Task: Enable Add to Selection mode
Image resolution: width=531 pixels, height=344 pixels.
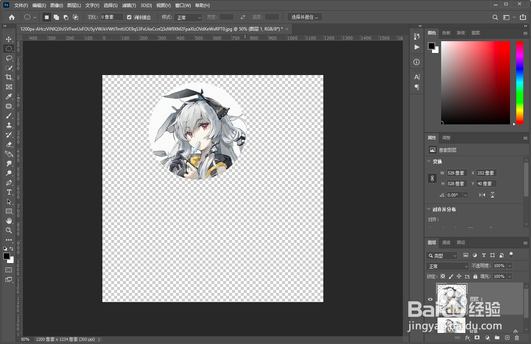Action: pos(56,17)
